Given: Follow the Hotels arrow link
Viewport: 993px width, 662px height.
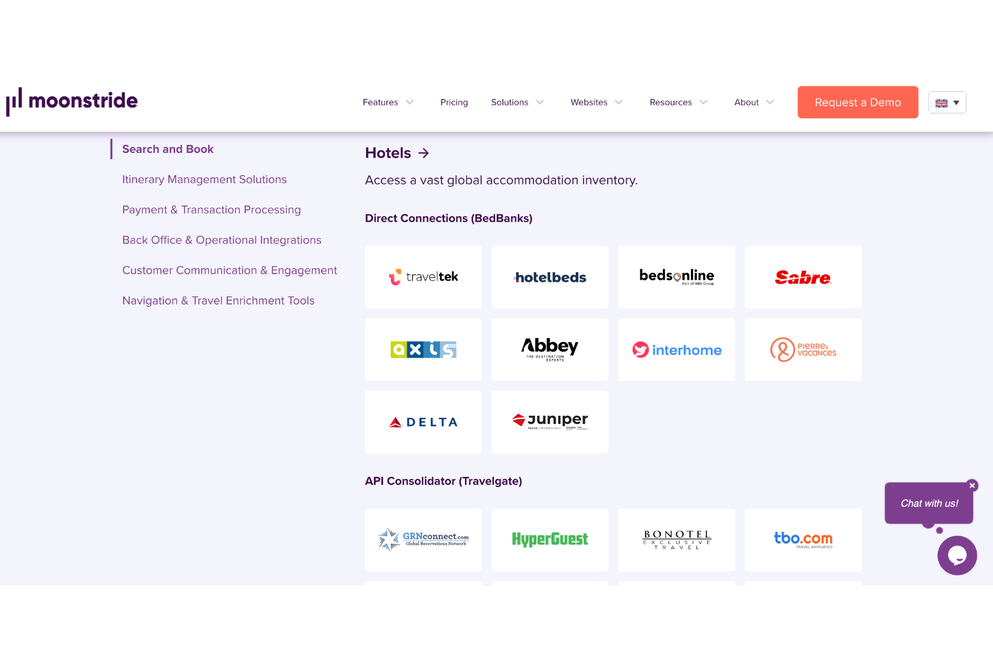Looking at the screenshot, I should point(397,153).
